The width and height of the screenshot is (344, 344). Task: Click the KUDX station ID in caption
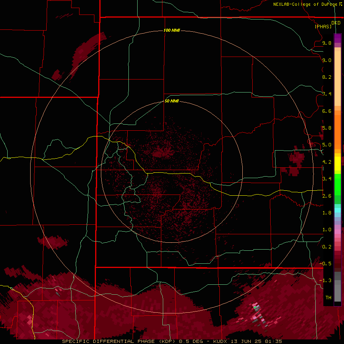click(220, 341)
